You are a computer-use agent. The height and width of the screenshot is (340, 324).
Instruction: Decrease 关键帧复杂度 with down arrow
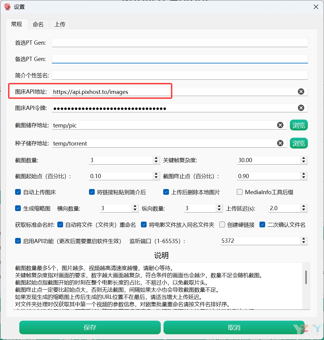click(304, 162)
